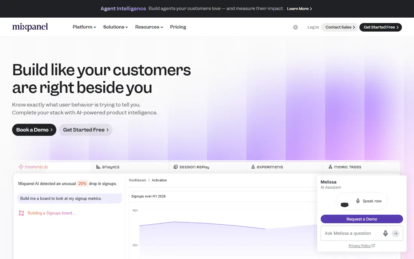
Task: Click the Speak now microphone icon
Action: tap(358, 201)
